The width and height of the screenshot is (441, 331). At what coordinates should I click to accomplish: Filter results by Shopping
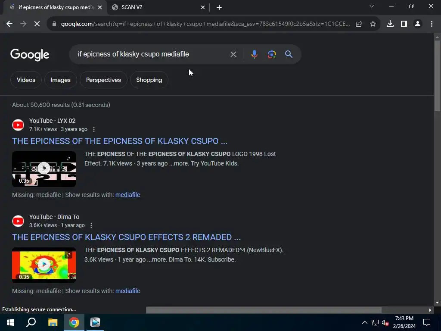pos(149,80)
